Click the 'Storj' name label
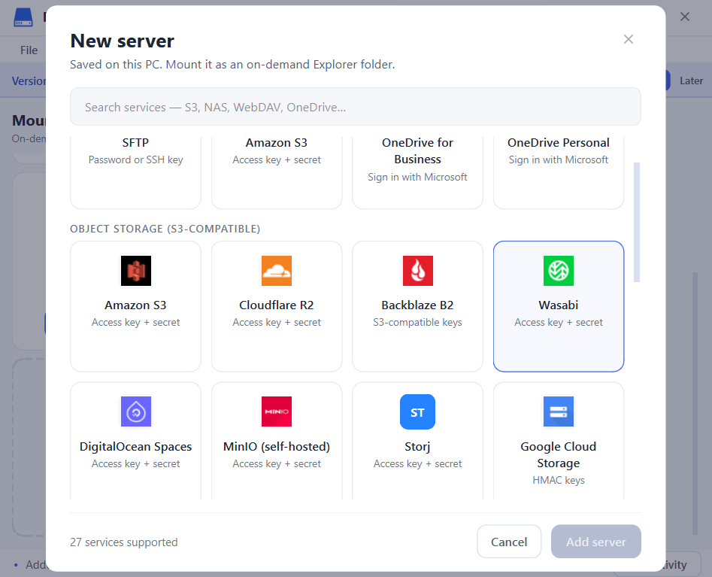Viewport: 712px width, 577px height. [x=418, y=447]
